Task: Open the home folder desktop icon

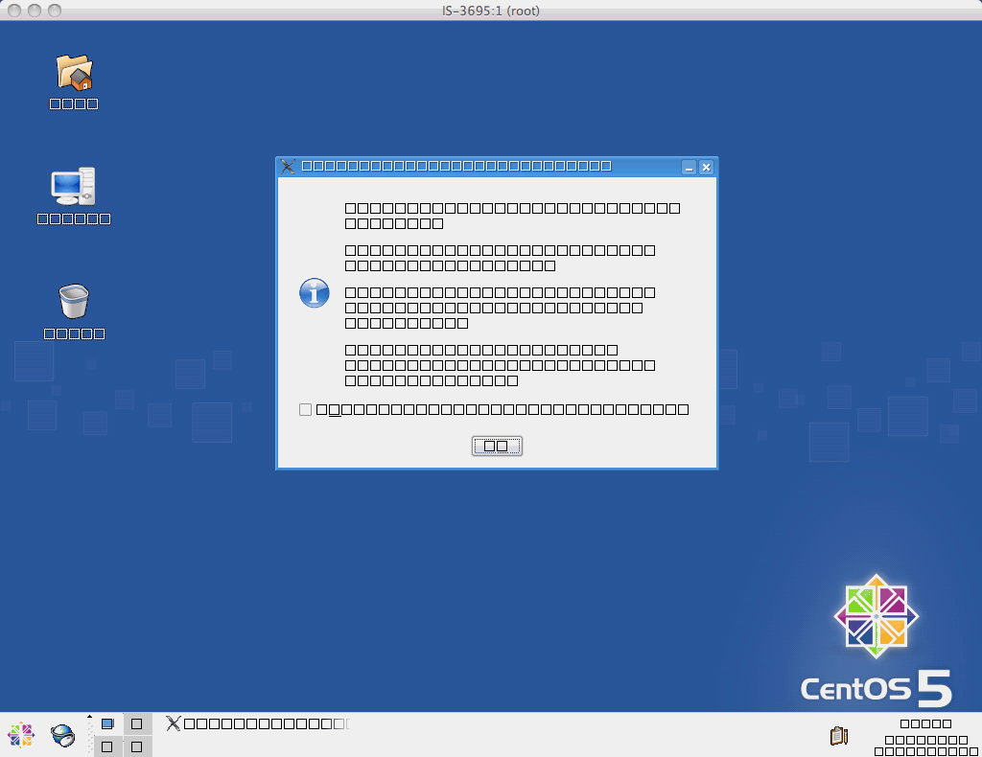Action: point(74,73)
